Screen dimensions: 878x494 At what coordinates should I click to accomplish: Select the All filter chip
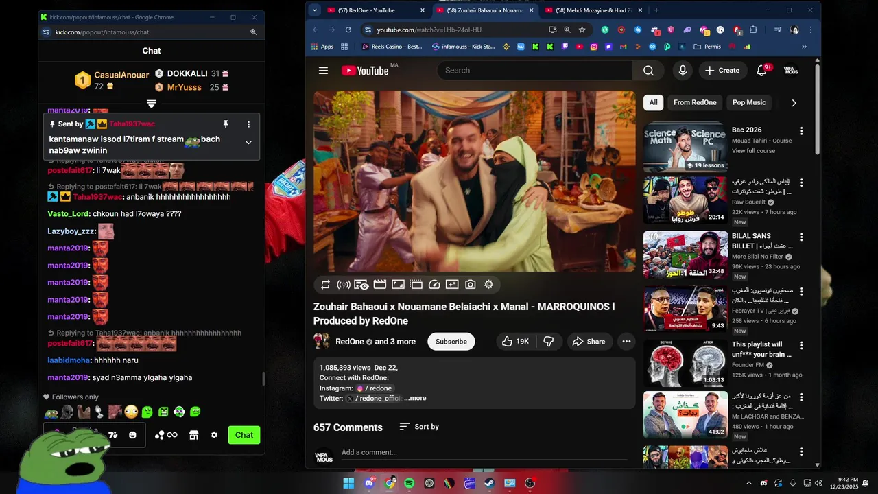click(x=653, y=102)
